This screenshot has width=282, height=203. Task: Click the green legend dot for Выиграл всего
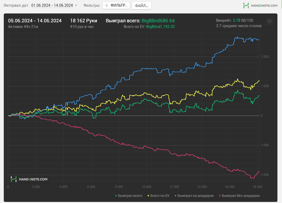(116, 196)
